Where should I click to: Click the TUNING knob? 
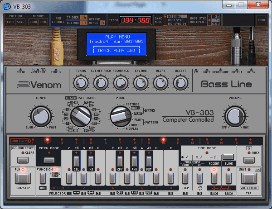tap(81, 83)
